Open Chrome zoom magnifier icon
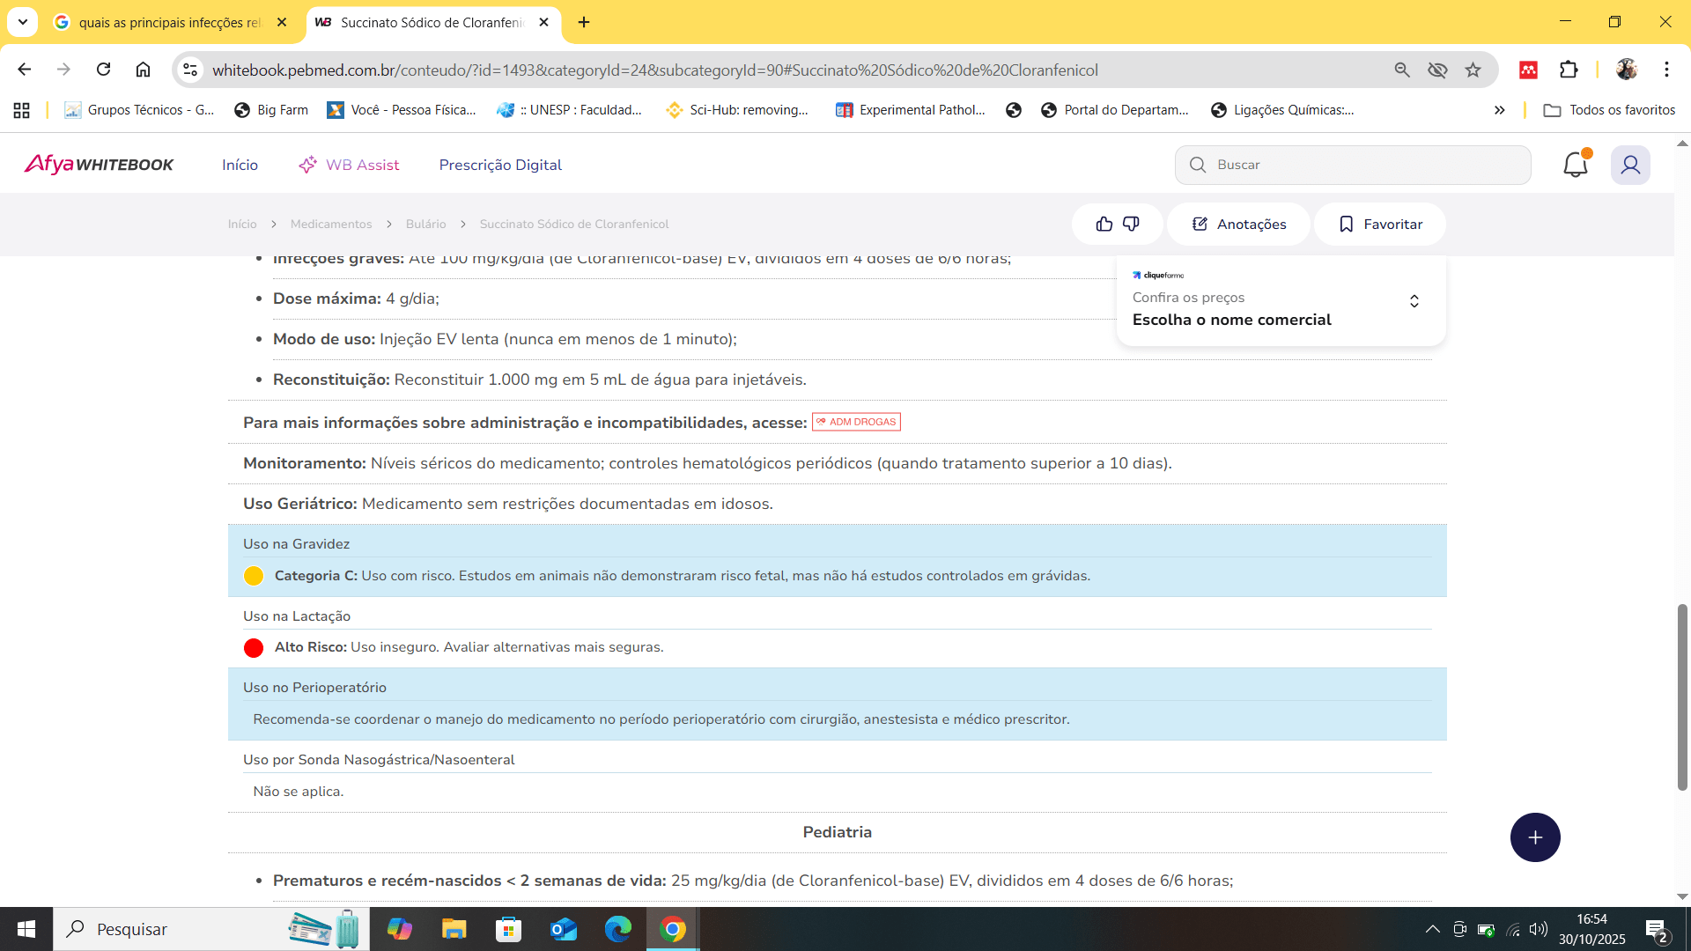The width and height of the screenshot is (1691, 951). tap(1402, 70)
